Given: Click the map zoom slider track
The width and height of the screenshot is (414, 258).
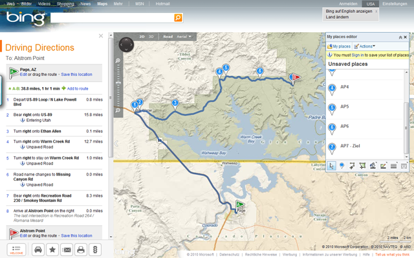Looking at the screenshot, I should (118, 84).
